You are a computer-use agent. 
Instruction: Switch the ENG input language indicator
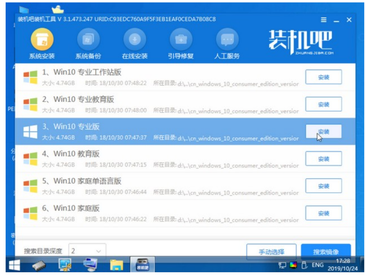[318, 265]
